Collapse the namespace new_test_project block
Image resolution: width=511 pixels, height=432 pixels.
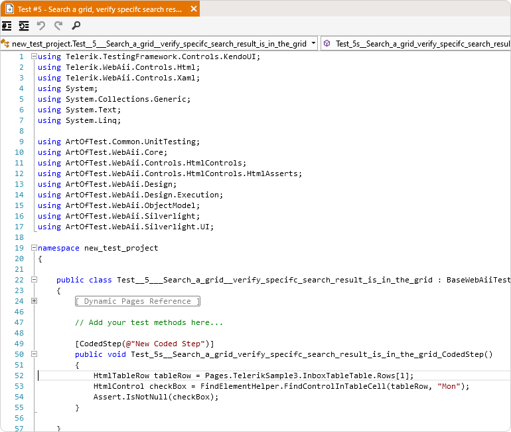coord(34,248)
